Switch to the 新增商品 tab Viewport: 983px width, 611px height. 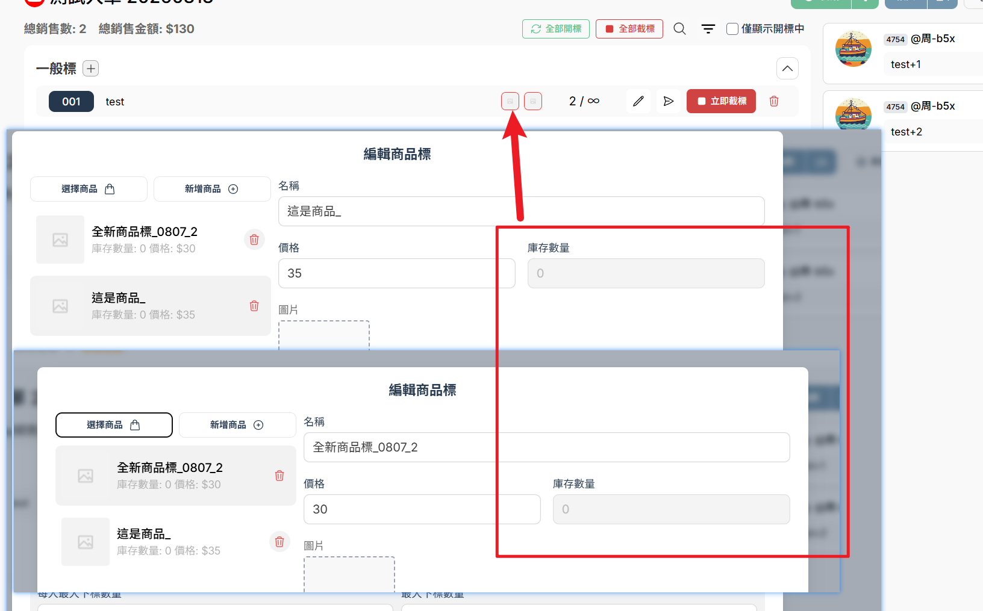211,188
